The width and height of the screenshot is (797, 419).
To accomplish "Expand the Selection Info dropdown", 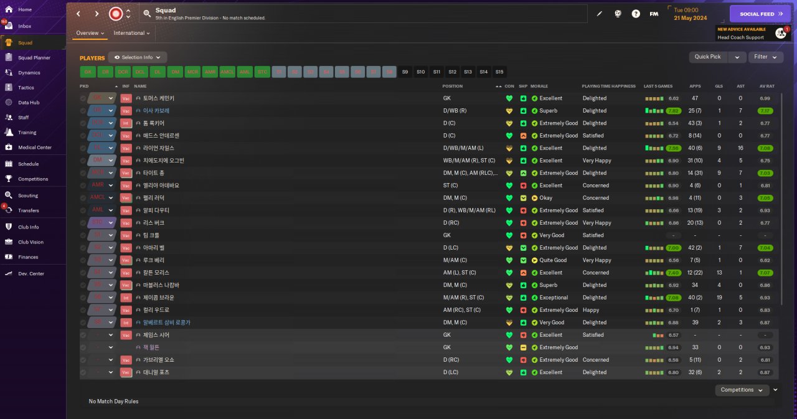I will (x=138, y=57).
